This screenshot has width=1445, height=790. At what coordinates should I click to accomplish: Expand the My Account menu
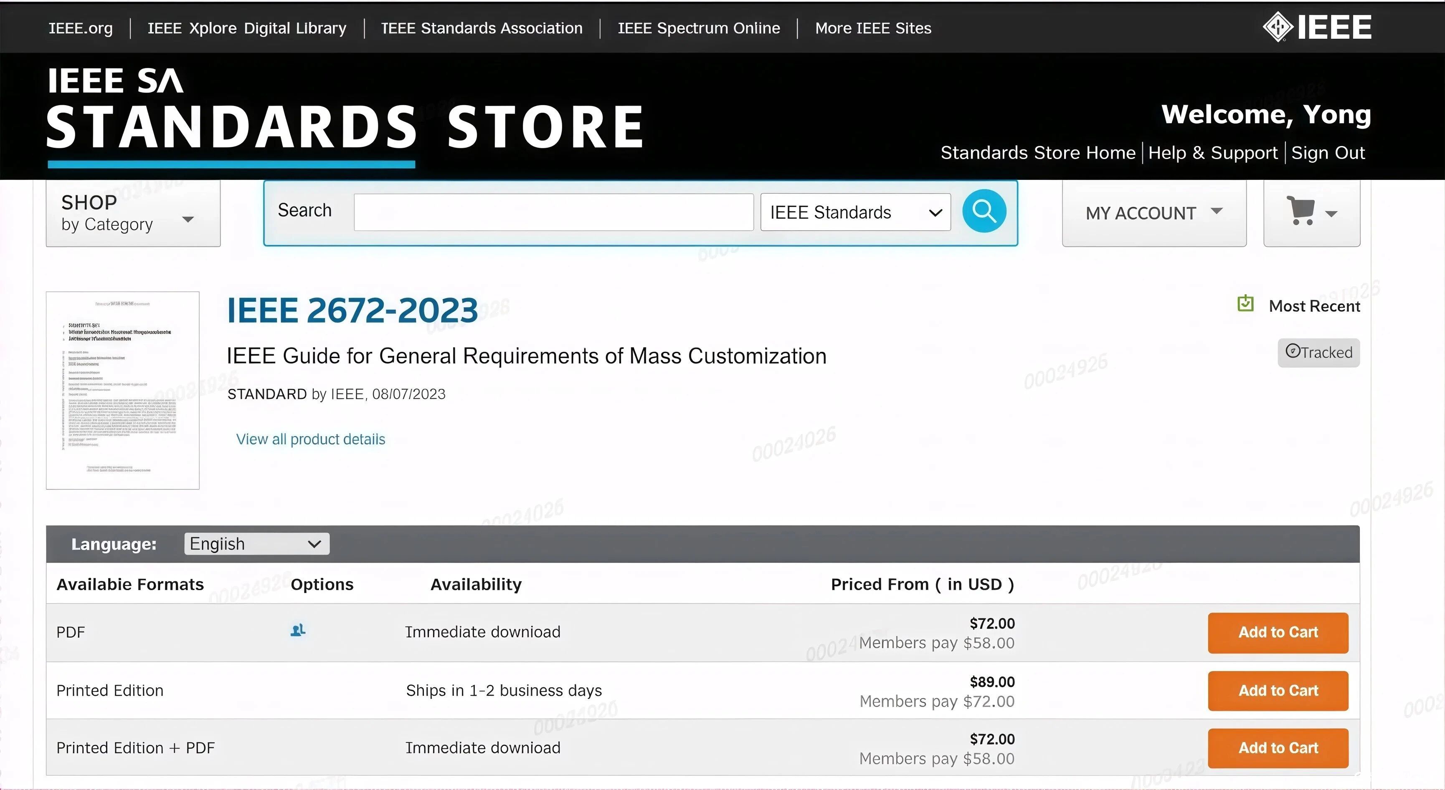1154,213
